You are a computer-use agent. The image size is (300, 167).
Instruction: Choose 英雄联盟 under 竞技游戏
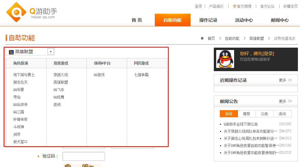[x=61, y=82]
